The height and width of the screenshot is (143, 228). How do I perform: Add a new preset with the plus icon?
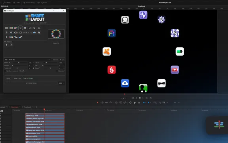(6, 45)
